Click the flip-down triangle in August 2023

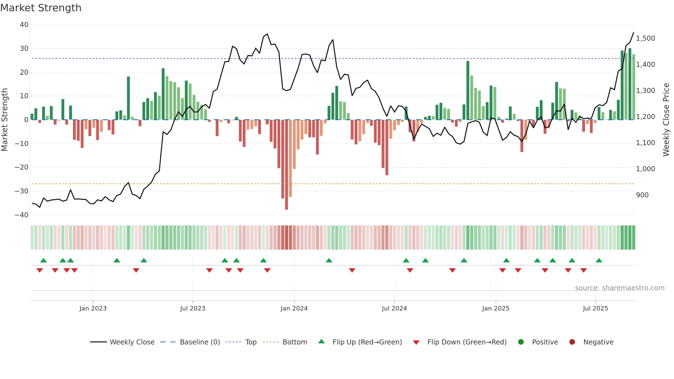[x=210, y=270]
